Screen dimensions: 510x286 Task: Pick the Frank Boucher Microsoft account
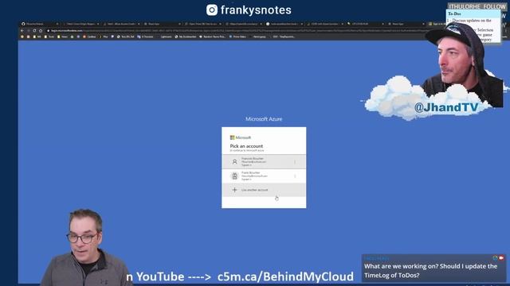[x=264, y=176]
